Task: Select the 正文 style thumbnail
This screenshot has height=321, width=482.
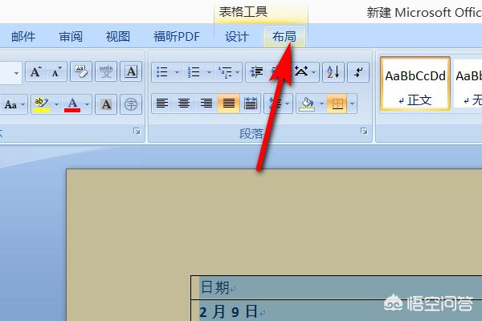Action: pos(415,83)
